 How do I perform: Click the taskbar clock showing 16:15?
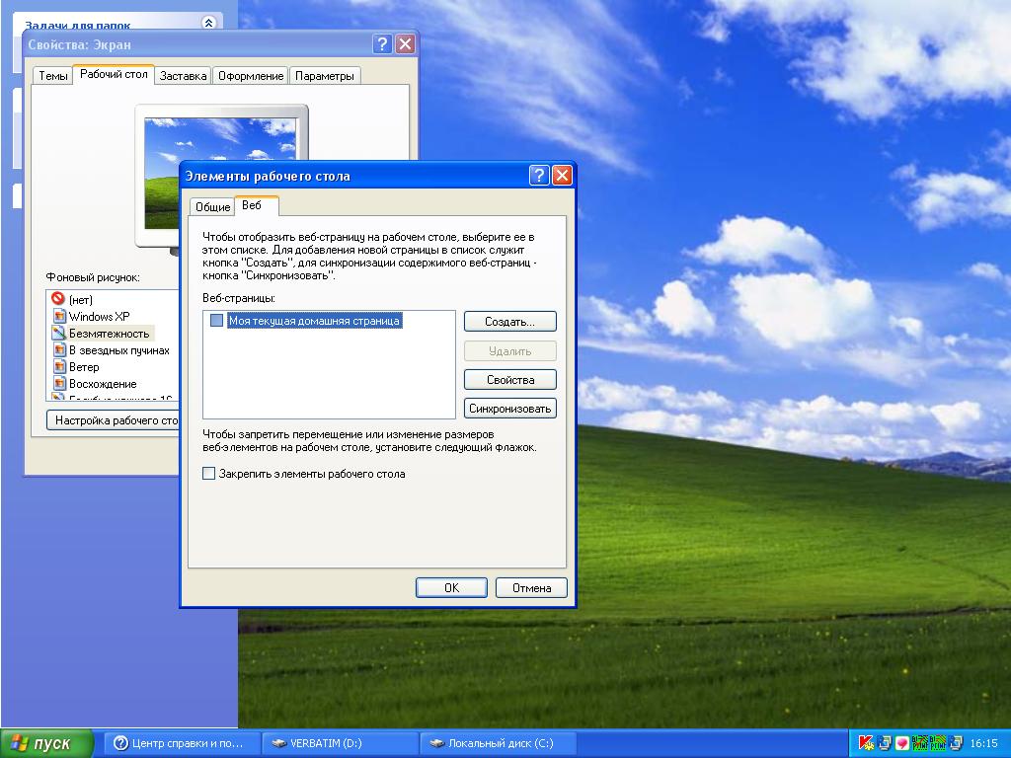(984, 743)
